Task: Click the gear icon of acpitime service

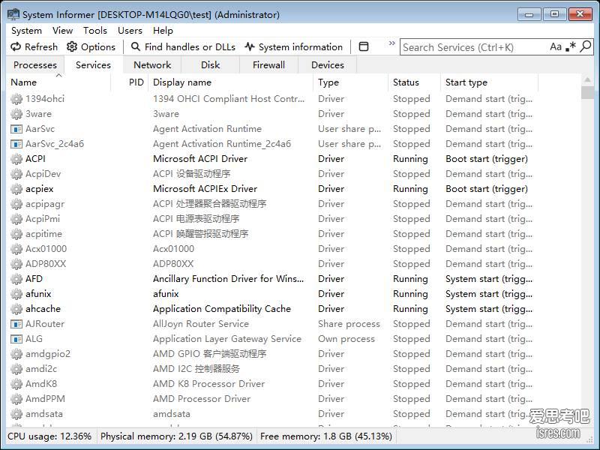Action: point(16,234)
